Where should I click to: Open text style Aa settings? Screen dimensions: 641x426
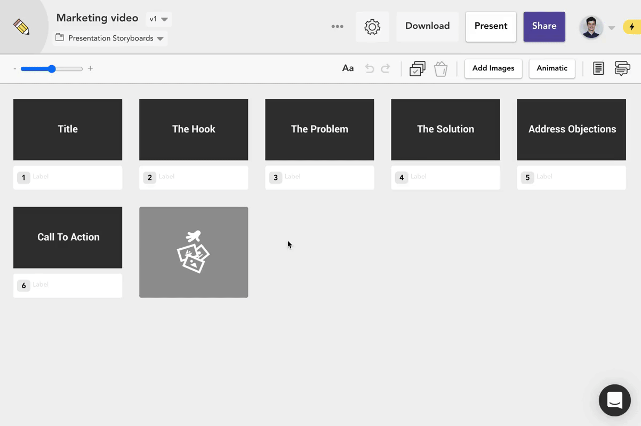tap(348, 68)
